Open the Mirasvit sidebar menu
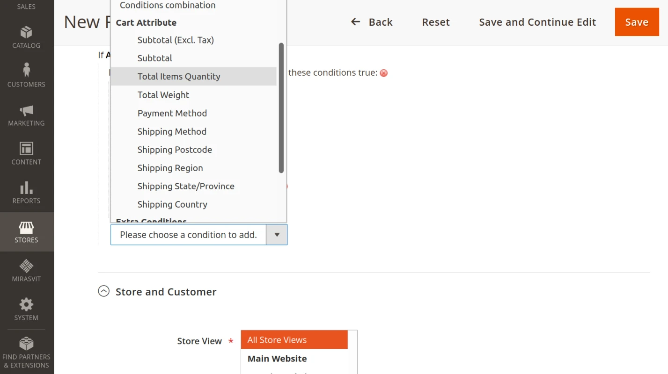The width and height of the screenshot is (668, 374). 26,271
